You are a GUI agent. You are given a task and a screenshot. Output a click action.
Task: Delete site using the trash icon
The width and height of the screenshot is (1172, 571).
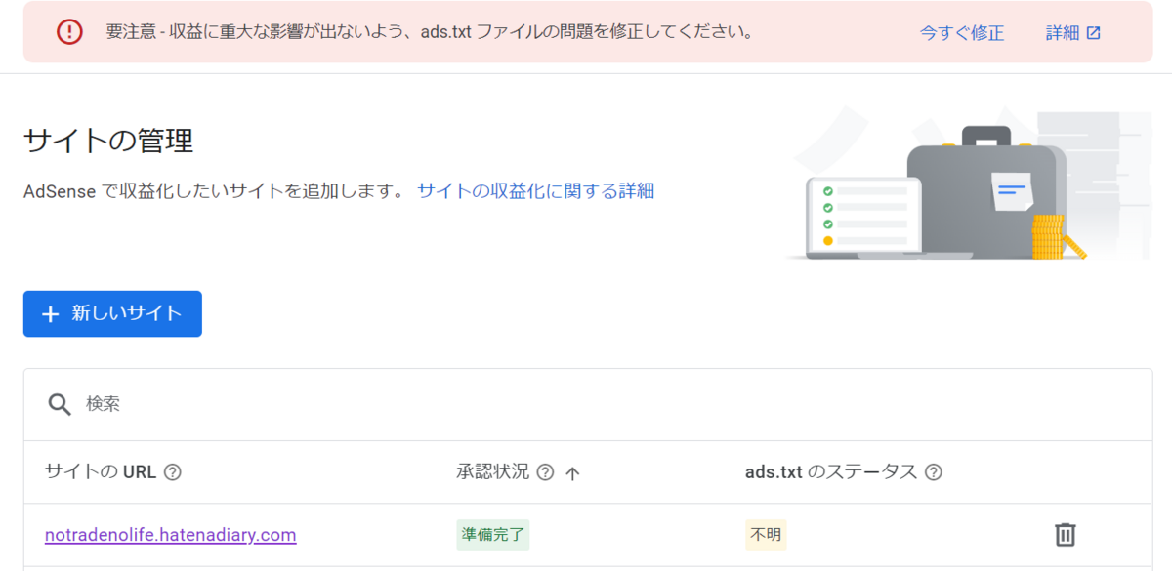pos(1066,534)
